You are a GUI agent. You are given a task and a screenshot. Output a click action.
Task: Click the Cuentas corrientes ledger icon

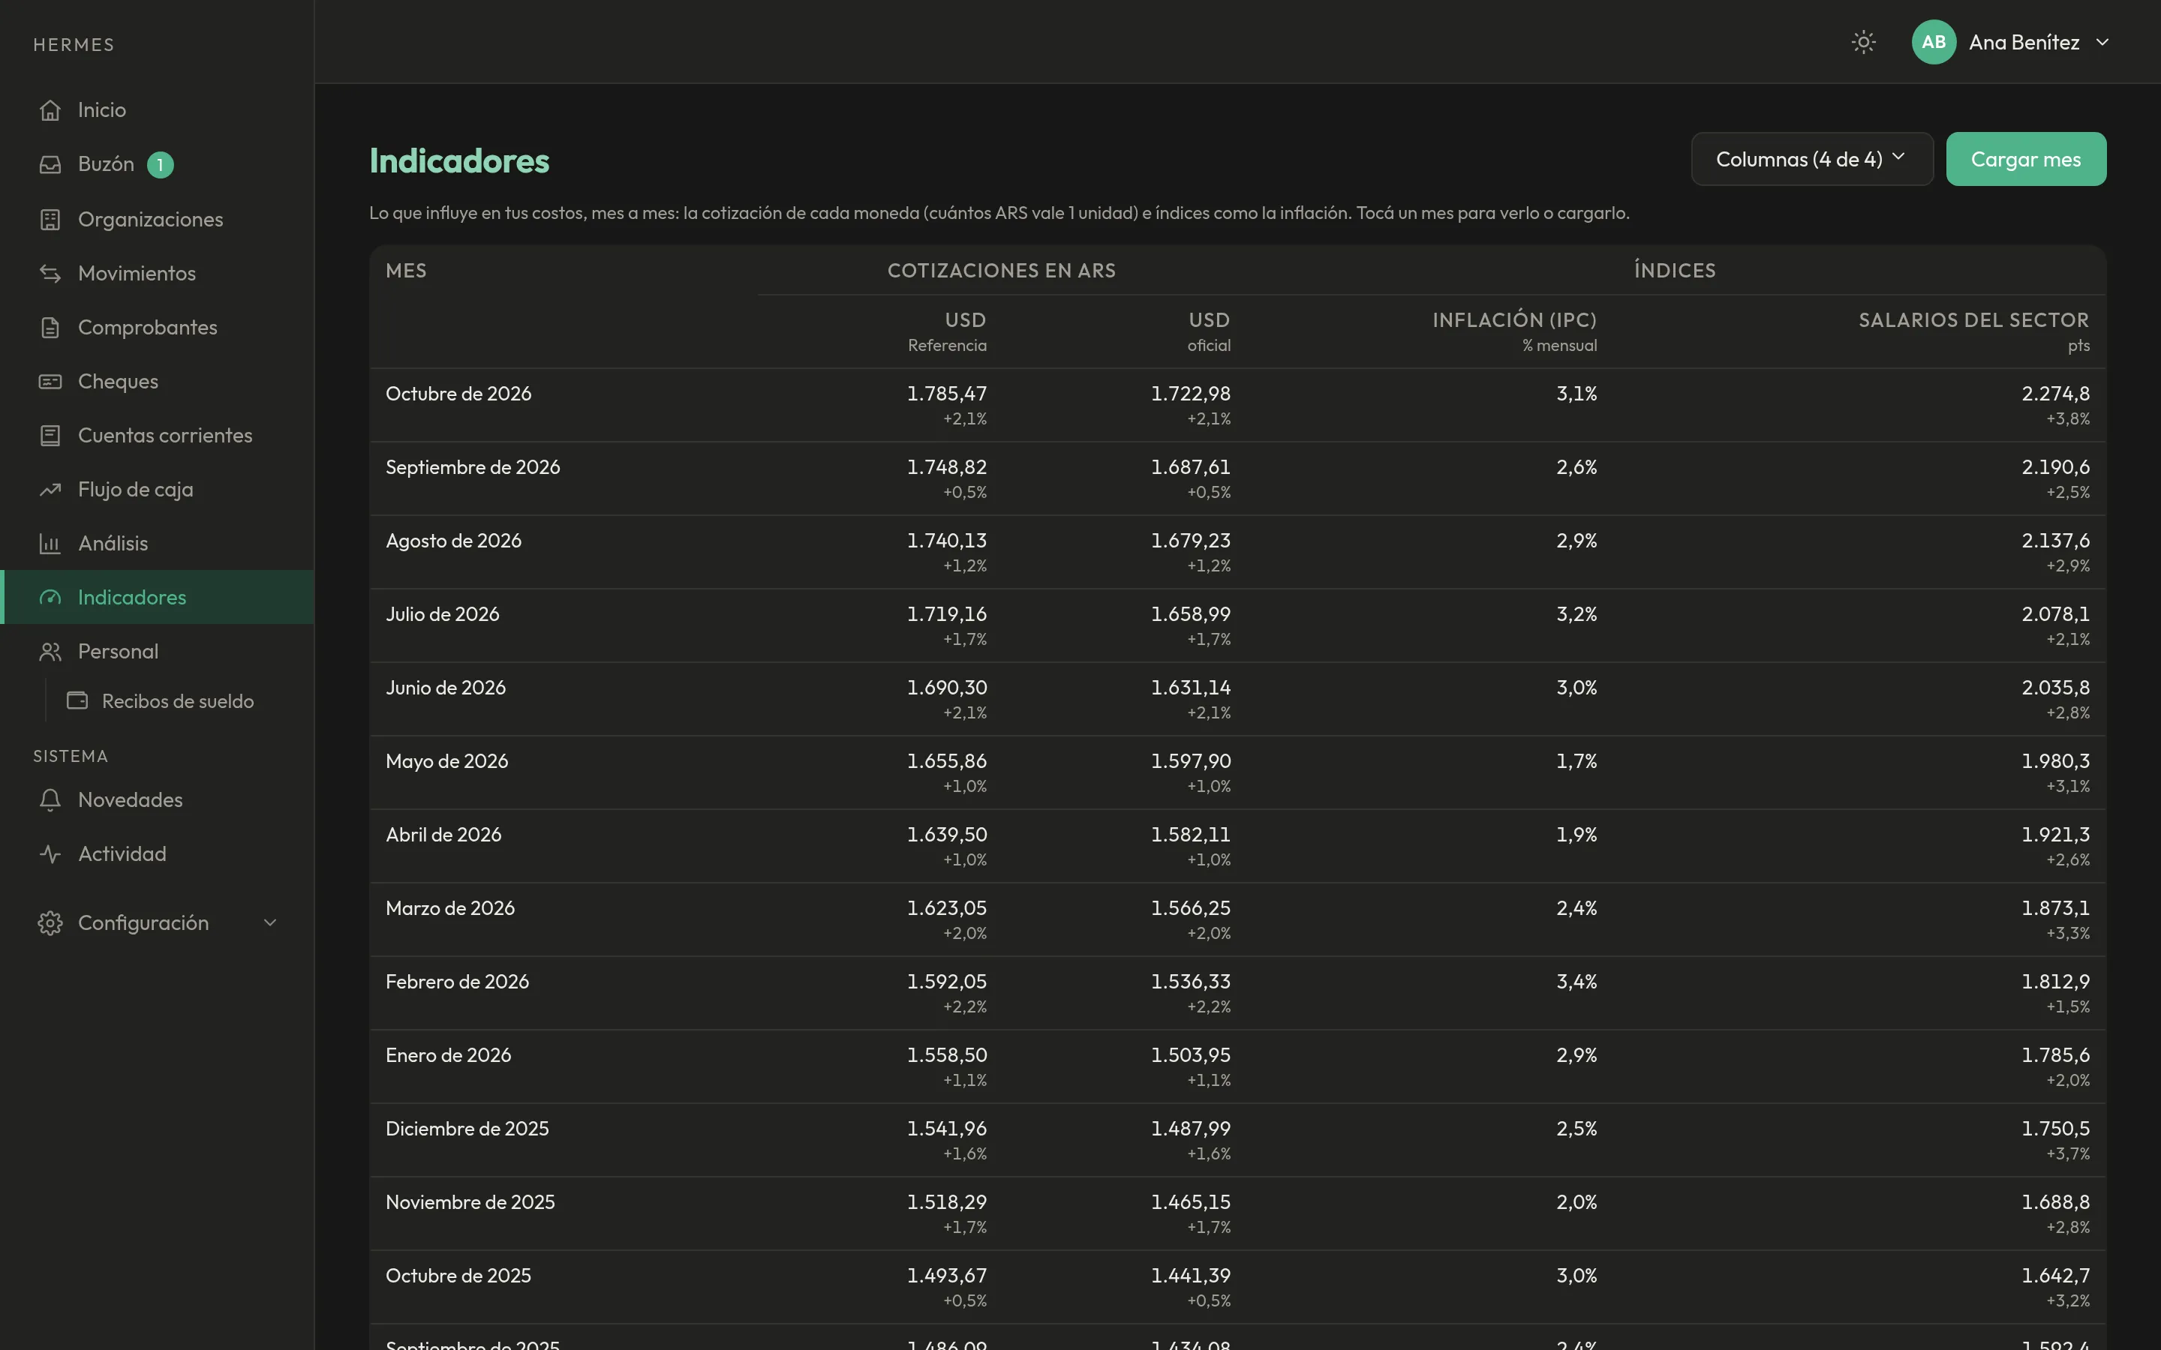click(50, 436)
